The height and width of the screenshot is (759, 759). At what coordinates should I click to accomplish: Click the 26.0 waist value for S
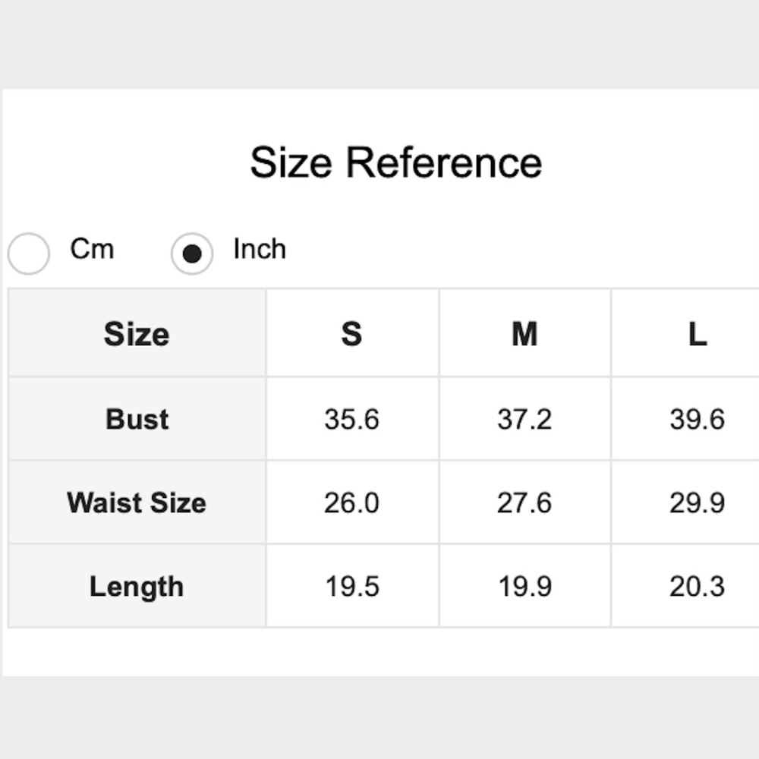pos(351,502)
